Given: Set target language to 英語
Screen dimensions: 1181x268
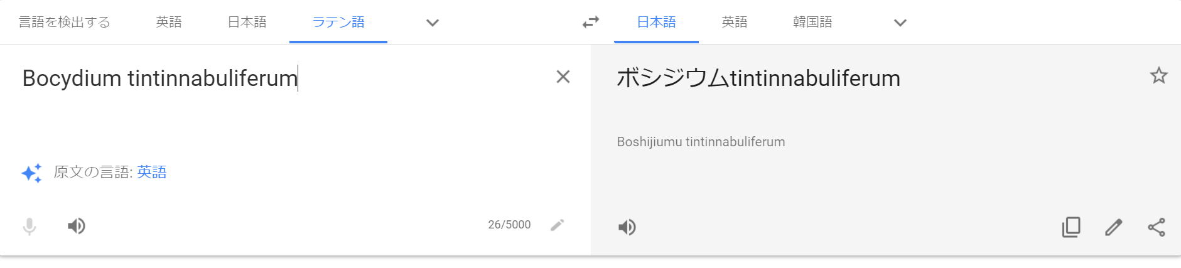Looking at the screenshot, I should click(734, 23).
